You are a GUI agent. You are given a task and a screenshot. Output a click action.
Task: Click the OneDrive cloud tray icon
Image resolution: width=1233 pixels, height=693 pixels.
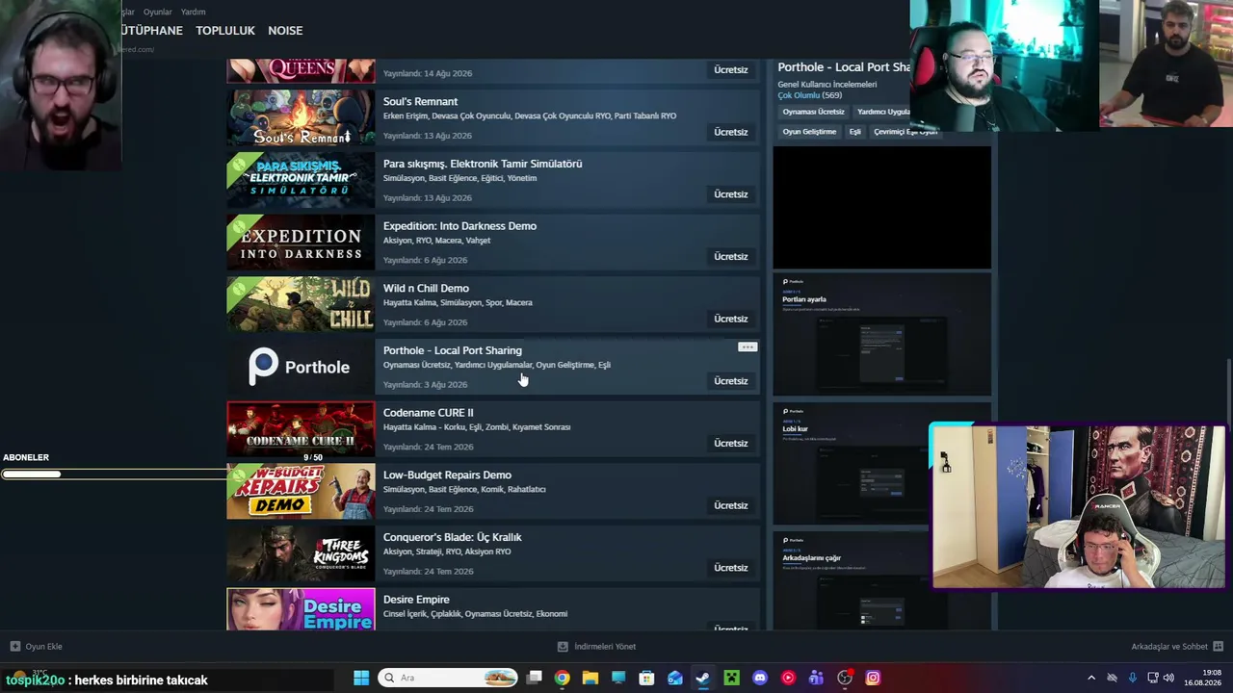click(1112, 678)
